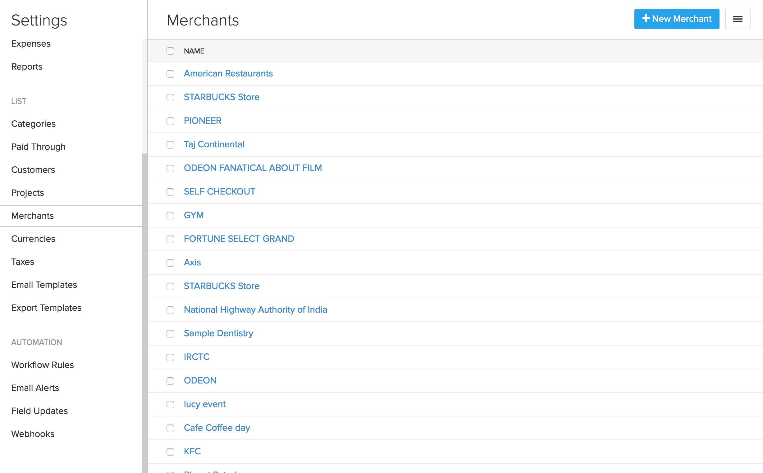Check the box next to GYM
This screenshot has height=473, width=763.
170,216
